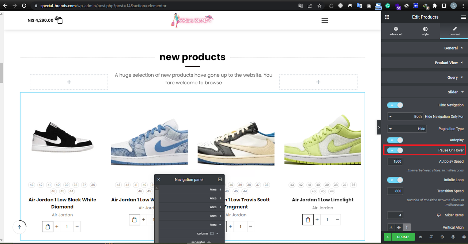
Task: Collapse the expanded Area item in Navigation panel
Action: [x=220, y=225]
